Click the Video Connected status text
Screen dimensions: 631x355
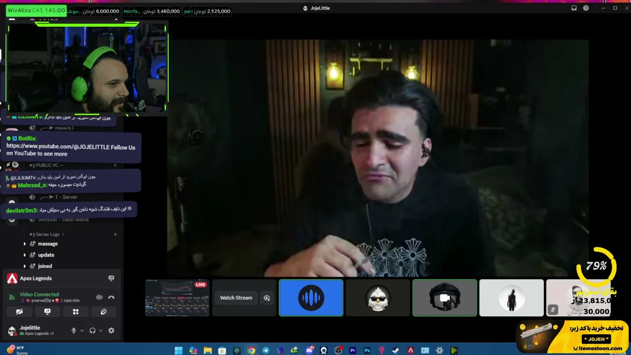point(39,294)
